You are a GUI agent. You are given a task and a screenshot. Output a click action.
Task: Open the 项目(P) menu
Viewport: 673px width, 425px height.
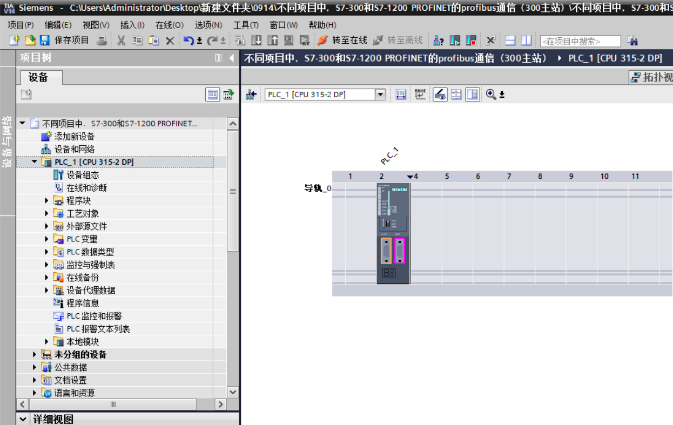[x=21, y=25]
